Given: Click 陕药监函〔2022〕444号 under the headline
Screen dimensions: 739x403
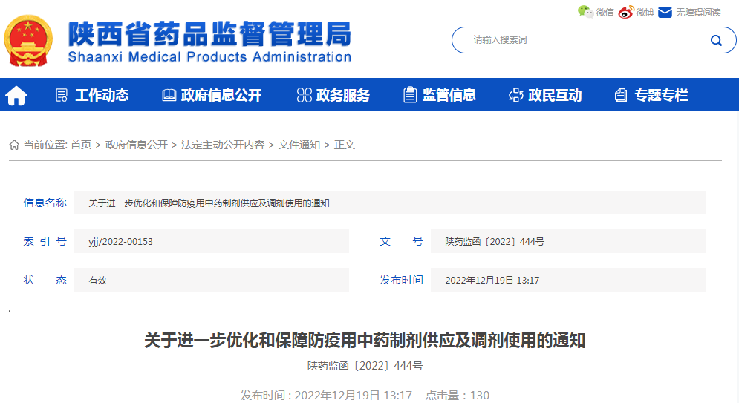Looking at the screenshot, I should 365,366.
